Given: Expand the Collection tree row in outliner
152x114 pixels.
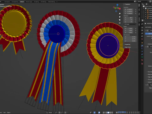Looking at the screenshot, I should [x=144, y=8].
